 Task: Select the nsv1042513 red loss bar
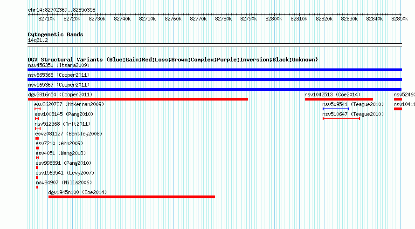tap(339, 99)
